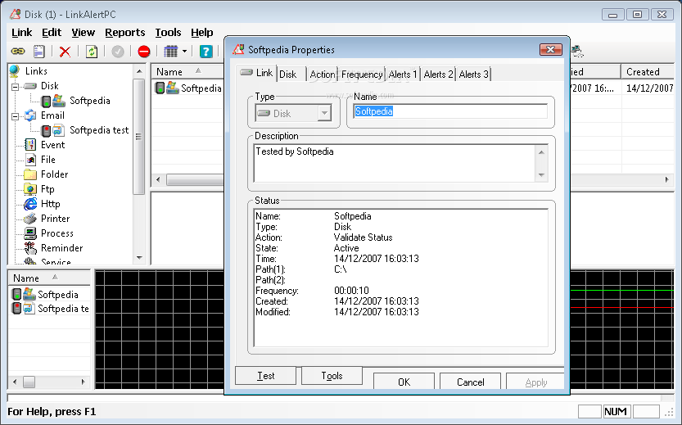Sort by the Name column header in list
The image size is (682, 425).
(x=187, y=72)
